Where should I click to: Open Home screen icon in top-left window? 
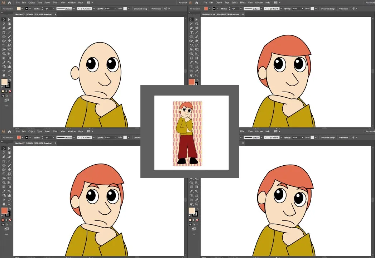pyautogui.click(x=9, y=3)
